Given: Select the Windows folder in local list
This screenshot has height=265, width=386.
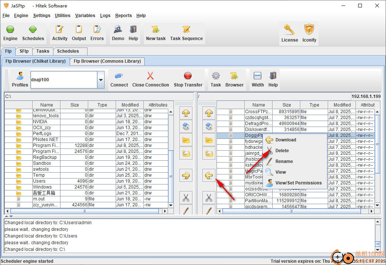Looking at the screenshot, I should pyautogui.click(x=86, y=187).
